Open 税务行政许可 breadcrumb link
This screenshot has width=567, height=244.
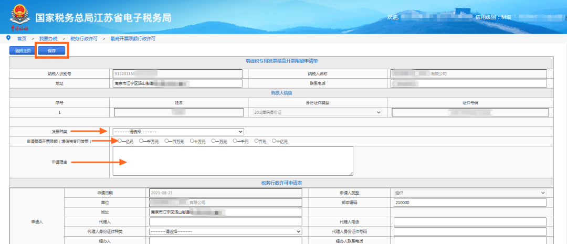(x=83, y=39)
